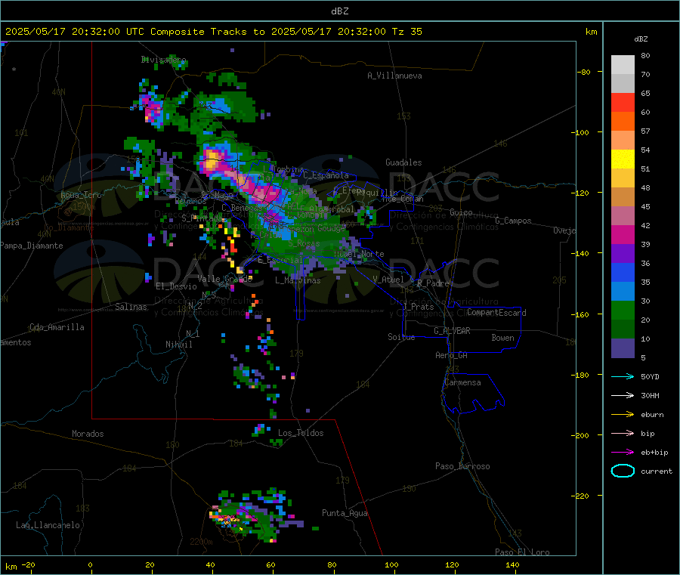Click the 'Aero_GA' place label

point(451,355)
